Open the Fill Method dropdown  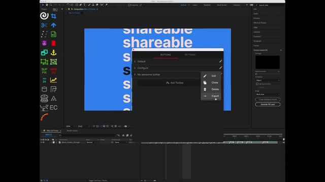[268, 80]
